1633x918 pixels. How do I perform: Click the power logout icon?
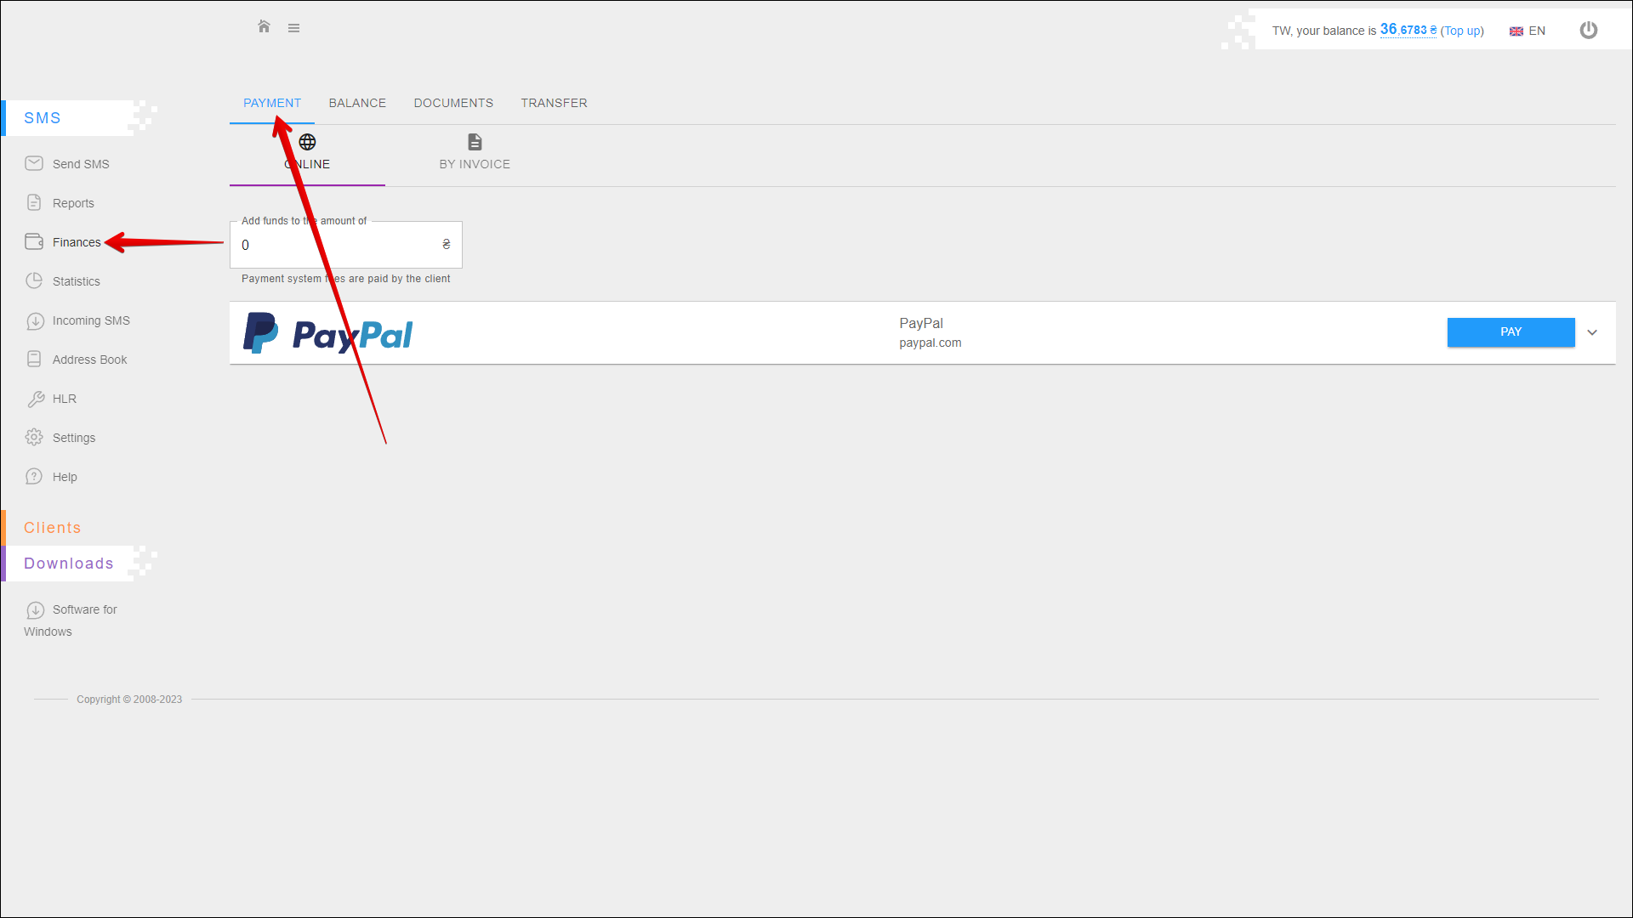1588,31
